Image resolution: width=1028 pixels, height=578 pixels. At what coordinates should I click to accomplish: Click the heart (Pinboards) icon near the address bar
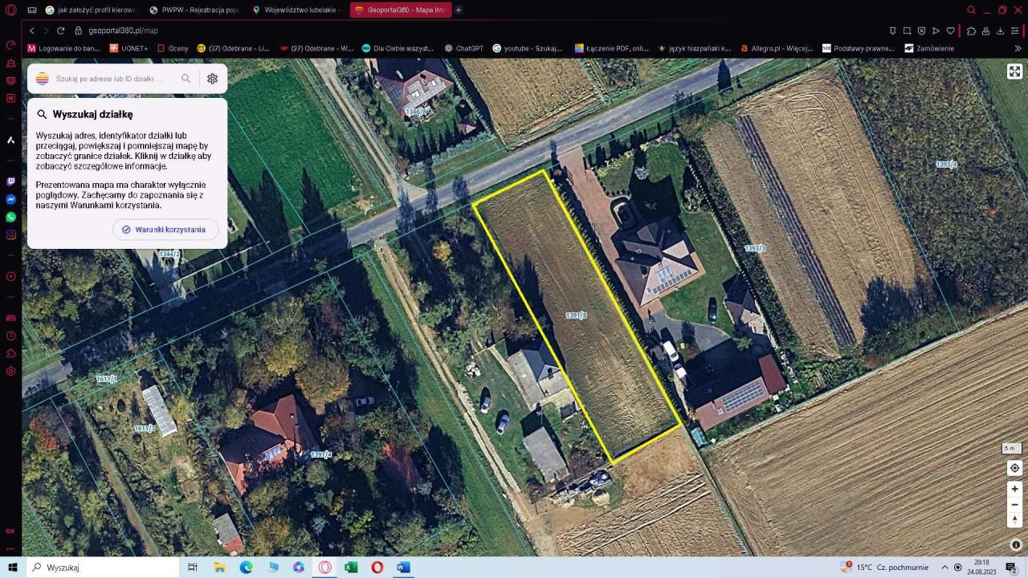[x=952, y=31]
